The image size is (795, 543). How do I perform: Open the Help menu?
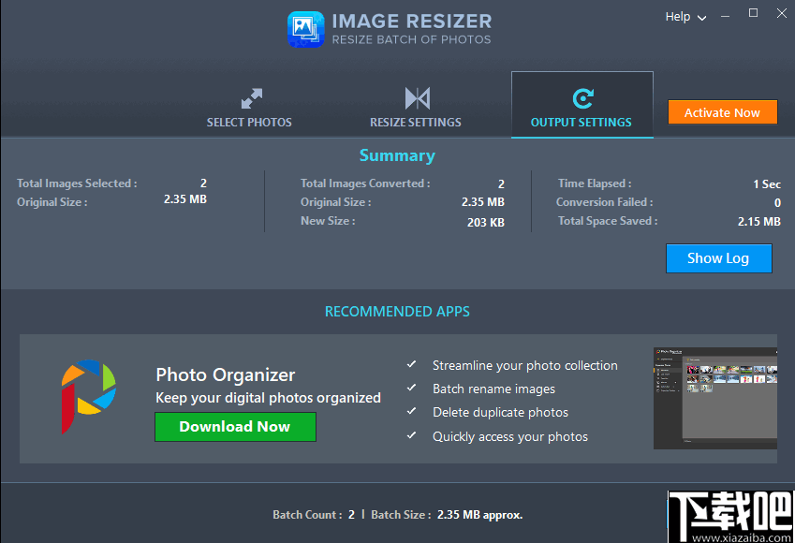click(x=678, y=17)
